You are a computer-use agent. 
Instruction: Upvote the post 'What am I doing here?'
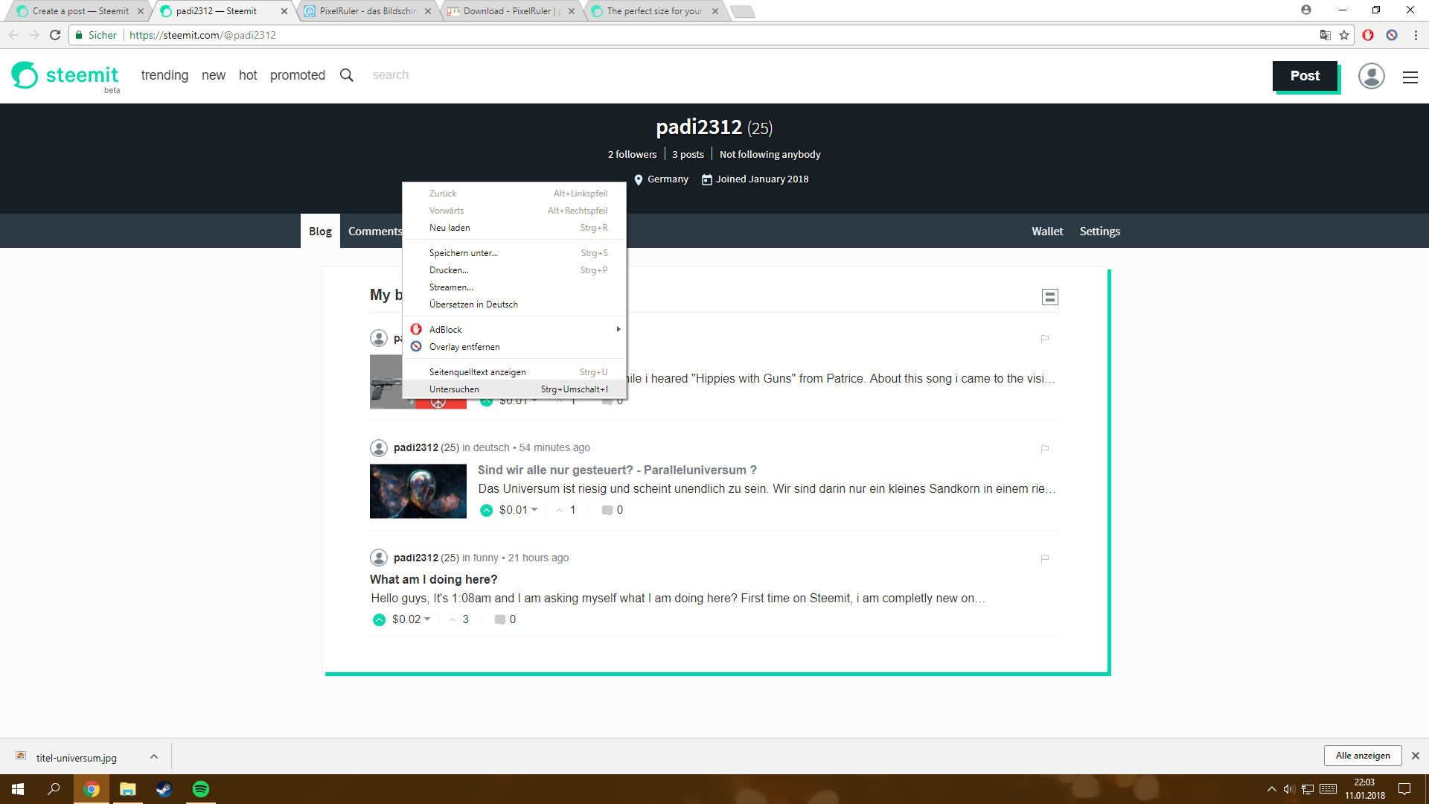click(378, 619)
